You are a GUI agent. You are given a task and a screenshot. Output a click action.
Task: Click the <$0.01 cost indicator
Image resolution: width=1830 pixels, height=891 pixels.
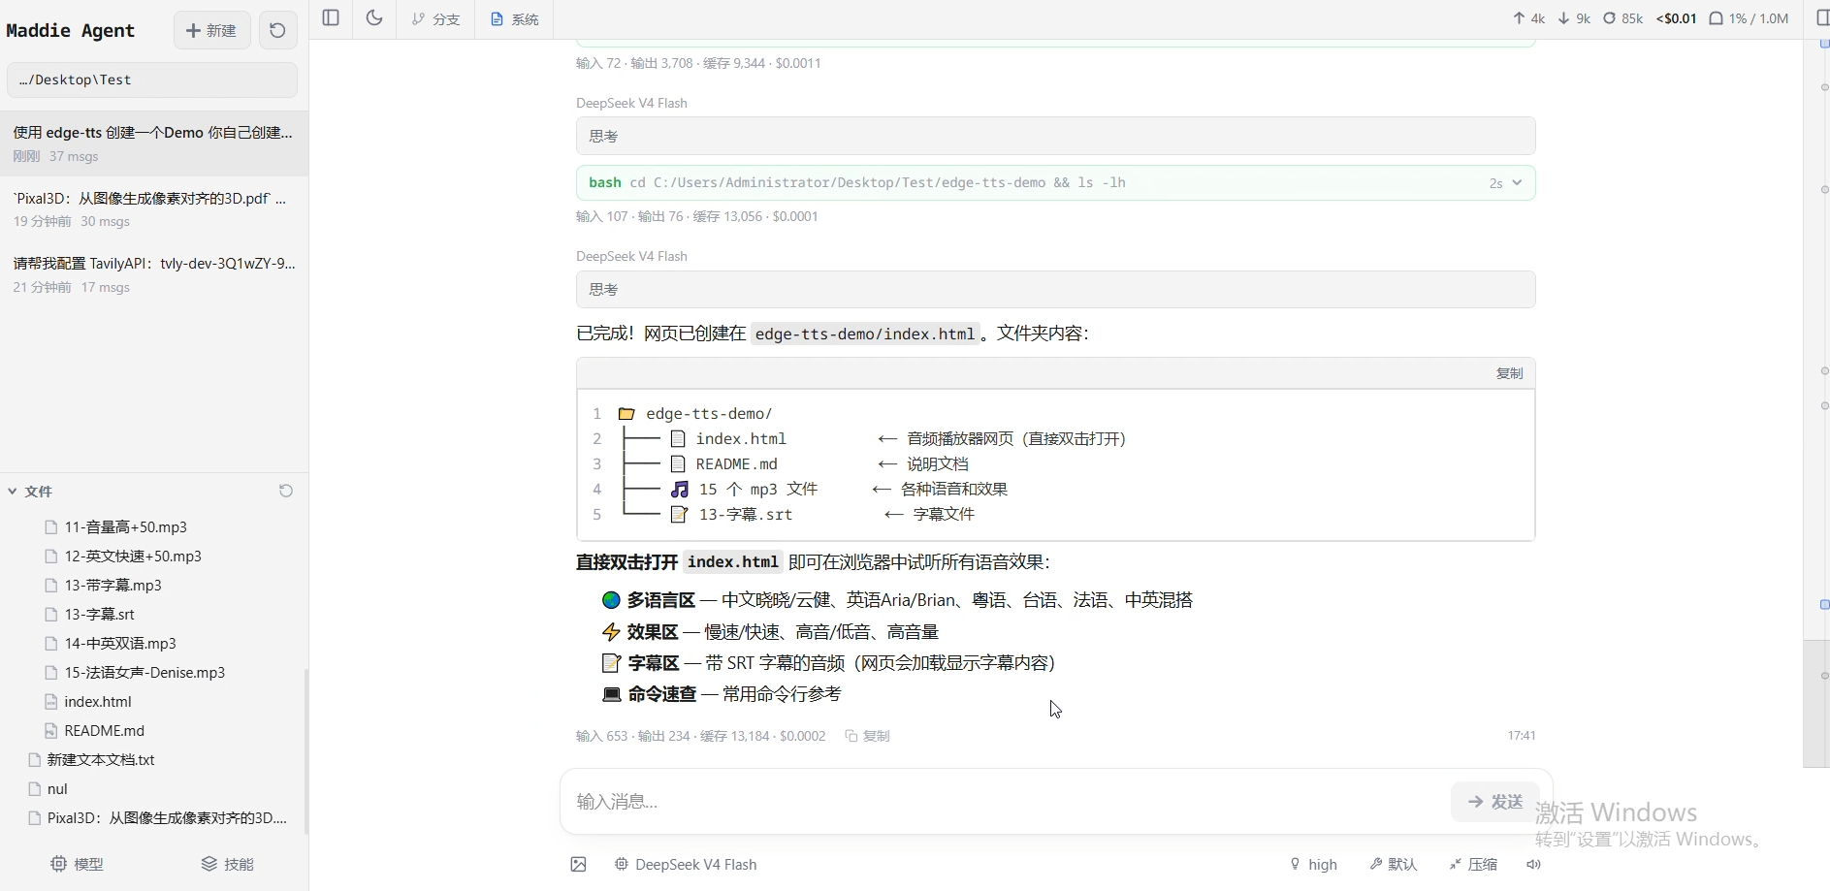pyautogui.click(x=1676, y=18)
